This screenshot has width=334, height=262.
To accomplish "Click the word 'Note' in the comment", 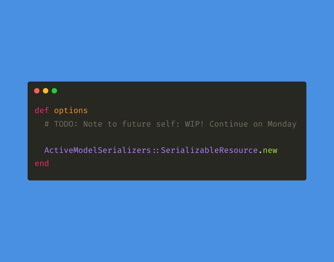I will (x=93, y=124).
